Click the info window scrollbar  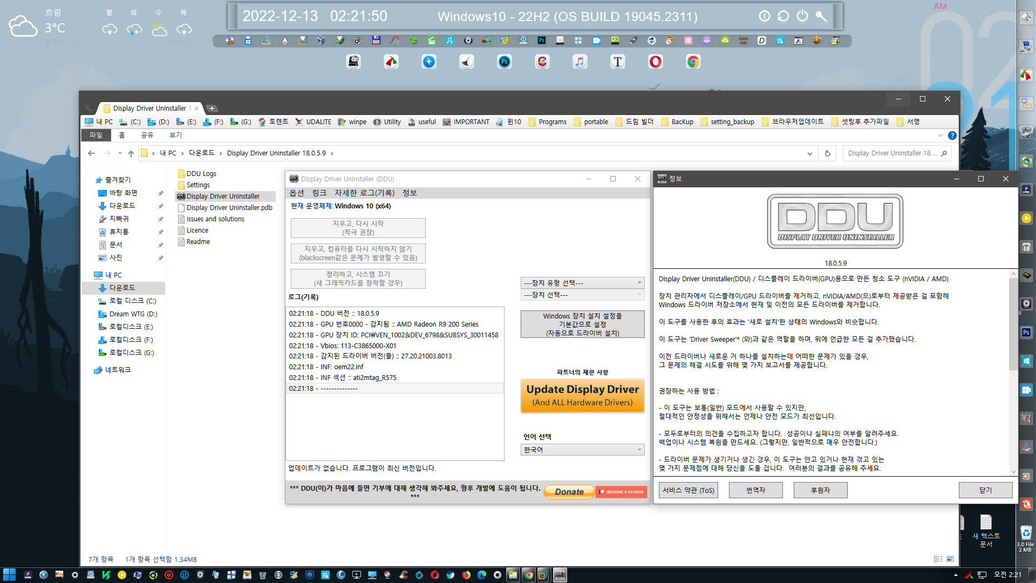pyautogui.click(x=1013, y=324)
